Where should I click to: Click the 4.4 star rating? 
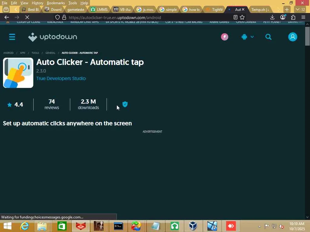[x=15, y=105]
